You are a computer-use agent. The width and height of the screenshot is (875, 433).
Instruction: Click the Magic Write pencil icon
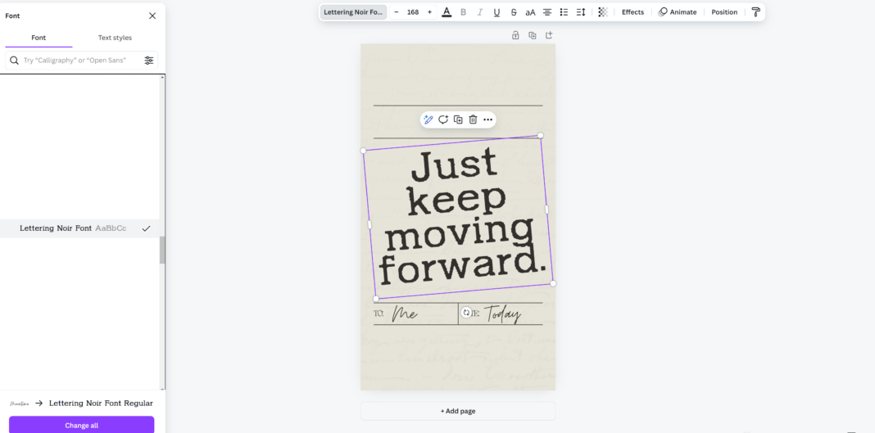(x=428, y=120)
